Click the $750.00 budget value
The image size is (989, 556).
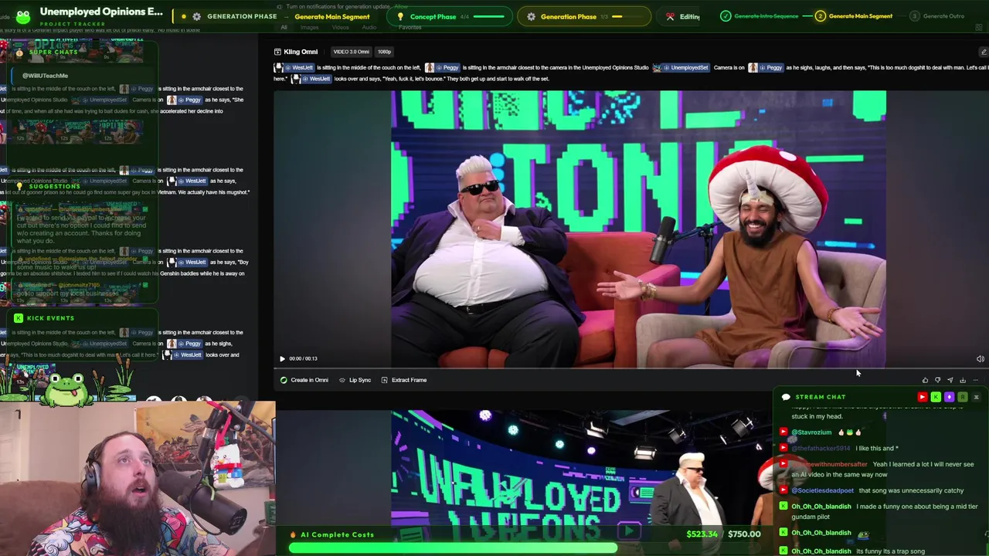click(x=744, y=534)
